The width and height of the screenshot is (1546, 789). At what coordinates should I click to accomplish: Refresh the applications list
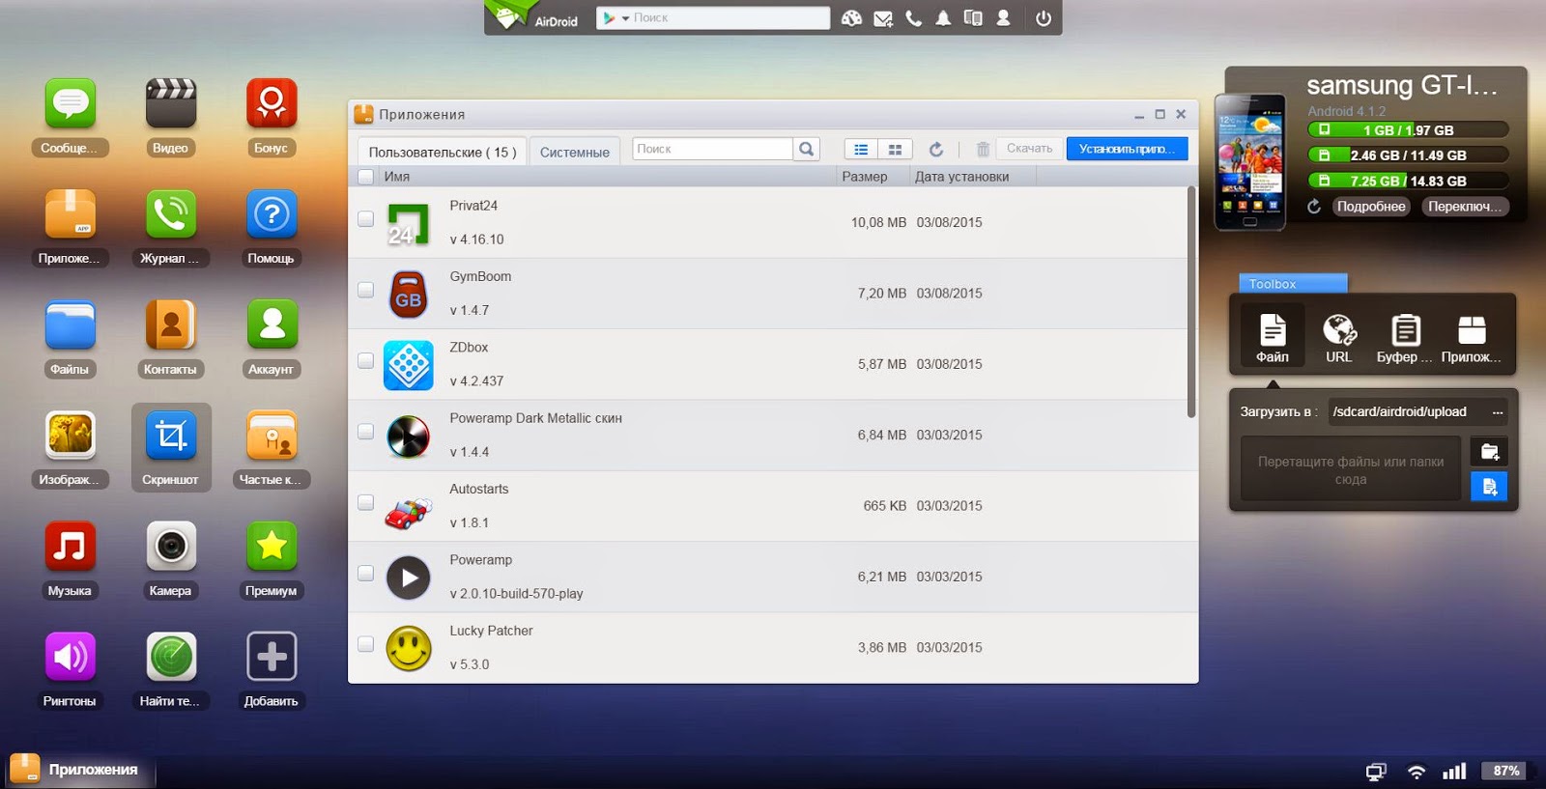coord(935,150)
